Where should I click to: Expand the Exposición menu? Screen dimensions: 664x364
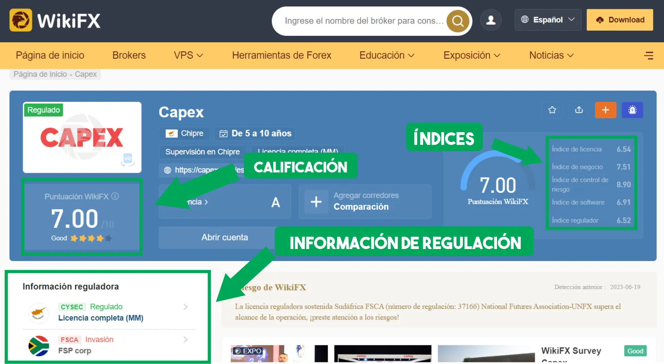tap(472, 55)
